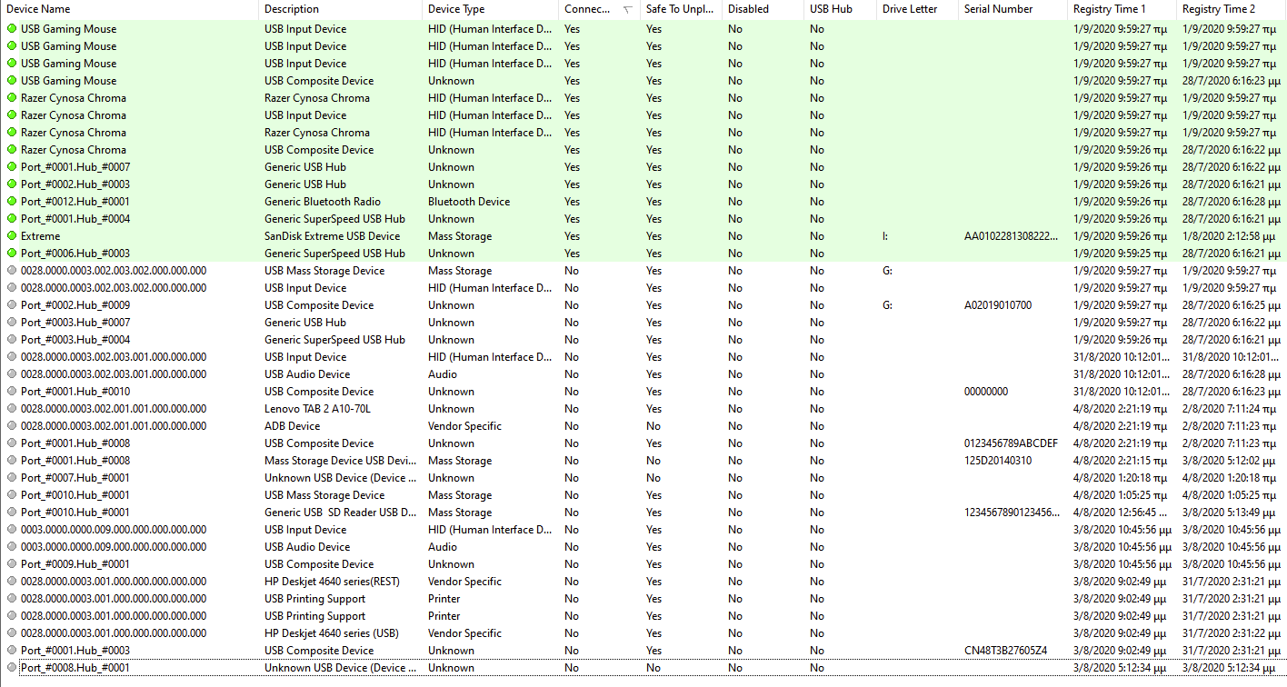Sort by Safe To Unplug column header
1287x687 pixels.
point(680,9)
